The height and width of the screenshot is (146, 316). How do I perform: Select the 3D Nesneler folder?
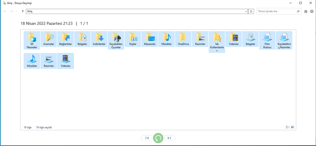(x=32, y=40)
